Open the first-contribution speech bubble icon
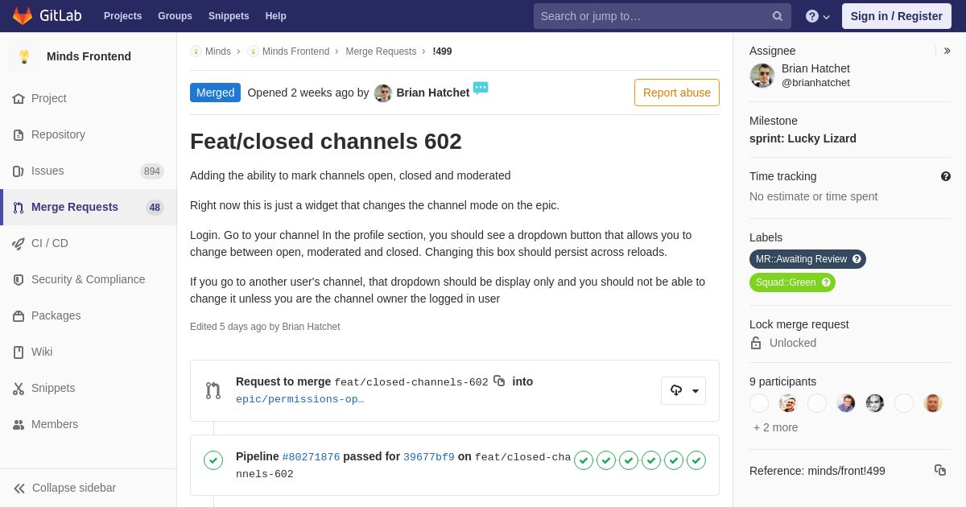The height and width of the screenshot is (507, 966). pyautogui.click(x=481, y=89)
